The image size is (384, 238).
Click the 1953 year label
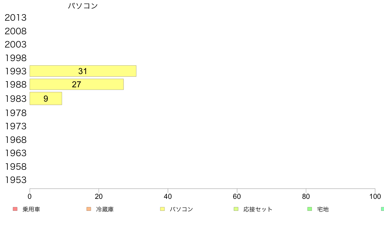[16, 180]
